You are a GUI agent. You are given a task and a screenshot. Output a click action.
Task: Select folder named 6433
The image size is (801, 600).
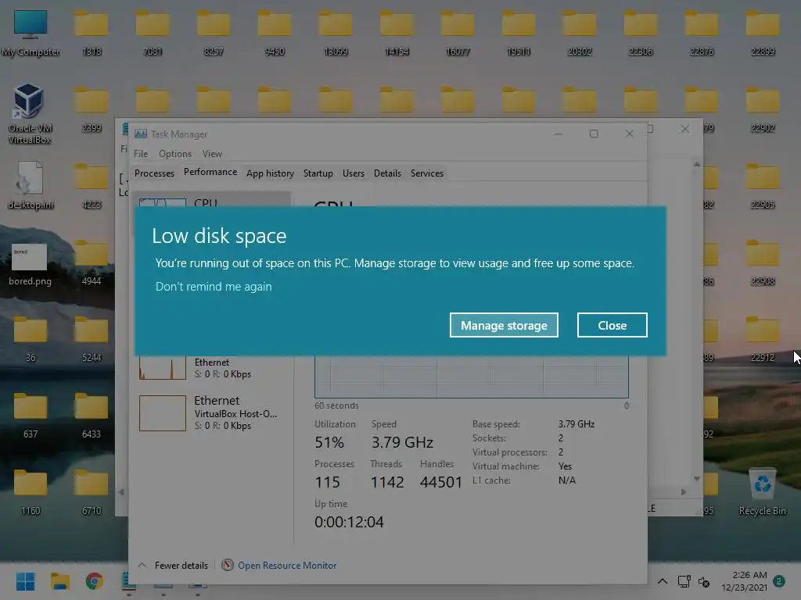(x=92, y=416)
